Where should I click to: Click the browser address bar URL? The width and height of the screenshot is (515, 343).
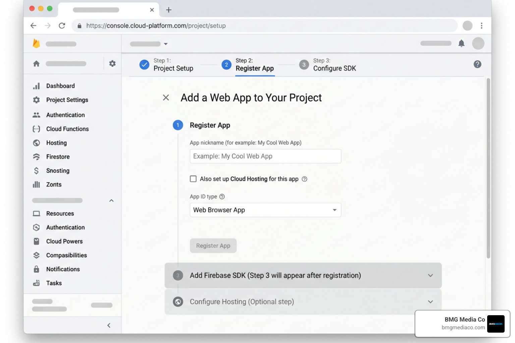[x=156, y=26]
